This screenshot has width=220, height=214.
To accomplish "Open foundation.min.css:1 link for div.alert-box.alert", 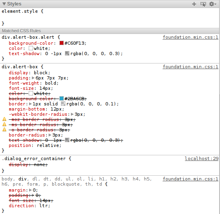I will (x=191, y=37).
